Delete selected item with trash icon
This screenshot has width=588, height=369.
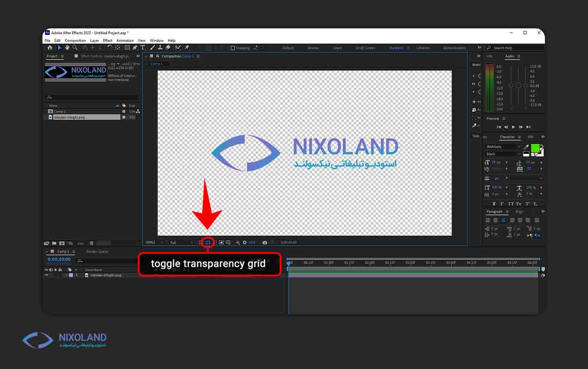(x=92, y=243)
